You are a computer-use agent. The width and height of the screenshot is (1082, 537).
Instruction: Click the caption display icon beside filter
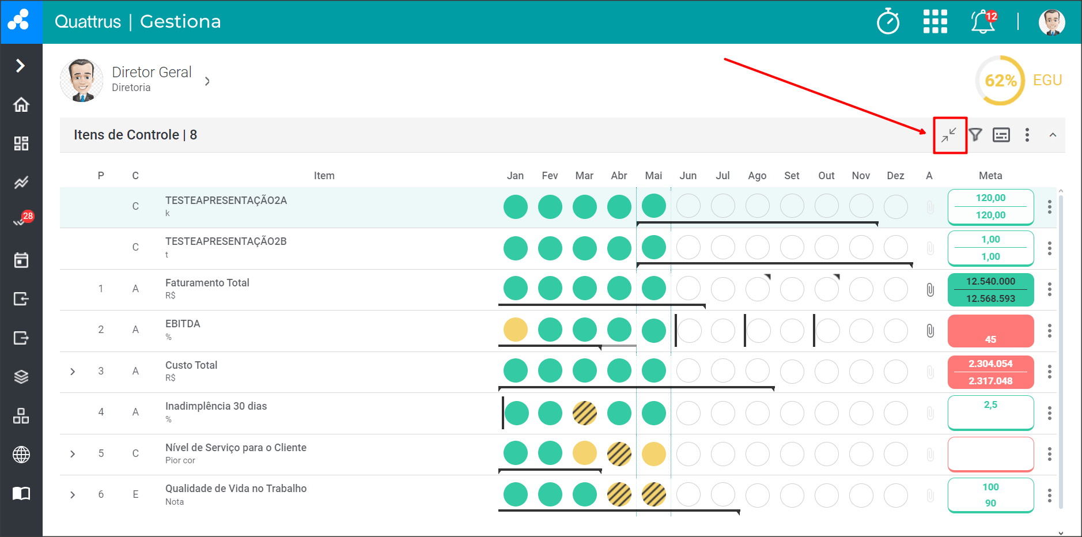pos(1001,135)
